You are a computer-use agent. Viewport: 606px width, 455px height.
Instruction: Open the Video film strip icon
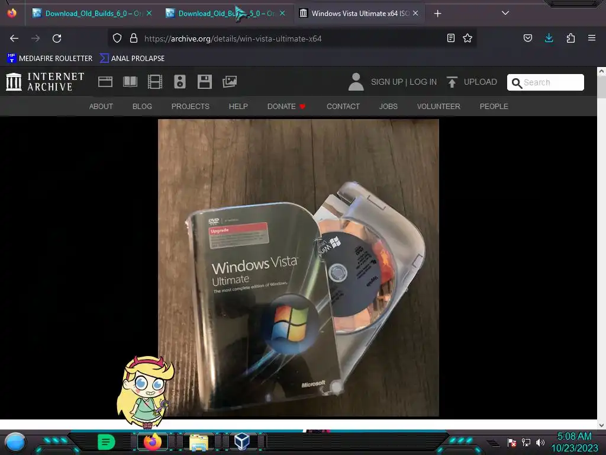[x=155, y=82]
